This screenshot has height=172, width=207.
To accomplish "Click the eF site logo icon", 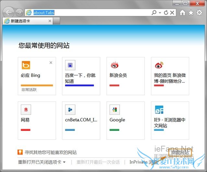I will (159, 109).
